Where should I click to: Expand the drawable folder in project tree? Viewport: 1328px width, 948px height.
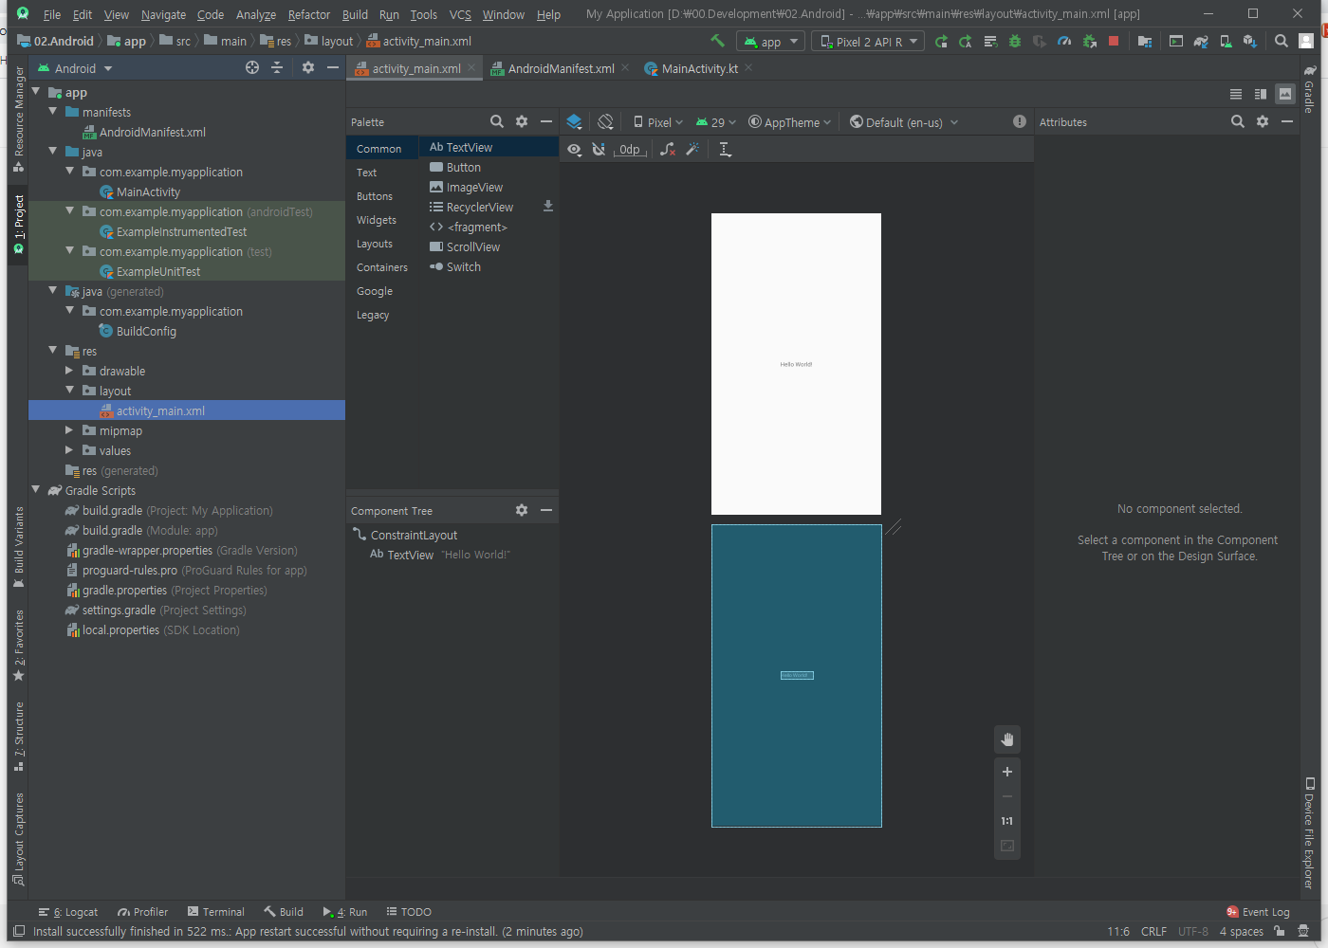tap(69, 371)
